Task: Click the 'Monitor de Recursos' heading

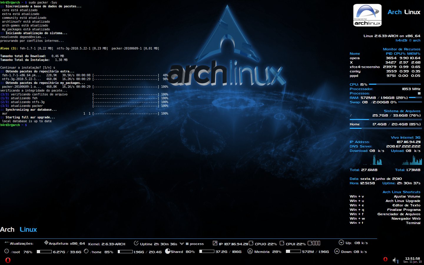Action: tap(402, 49)
